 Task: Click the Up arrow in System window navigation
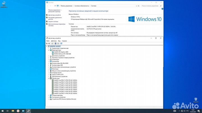point(54,5)
